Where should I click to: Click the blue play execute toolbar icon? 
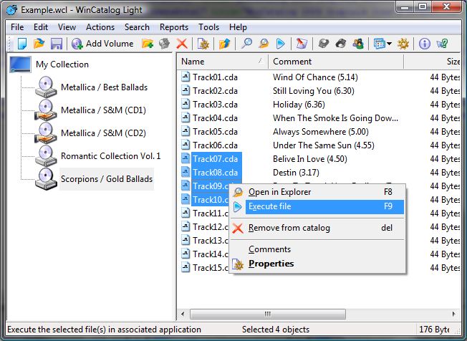point(281,44)
